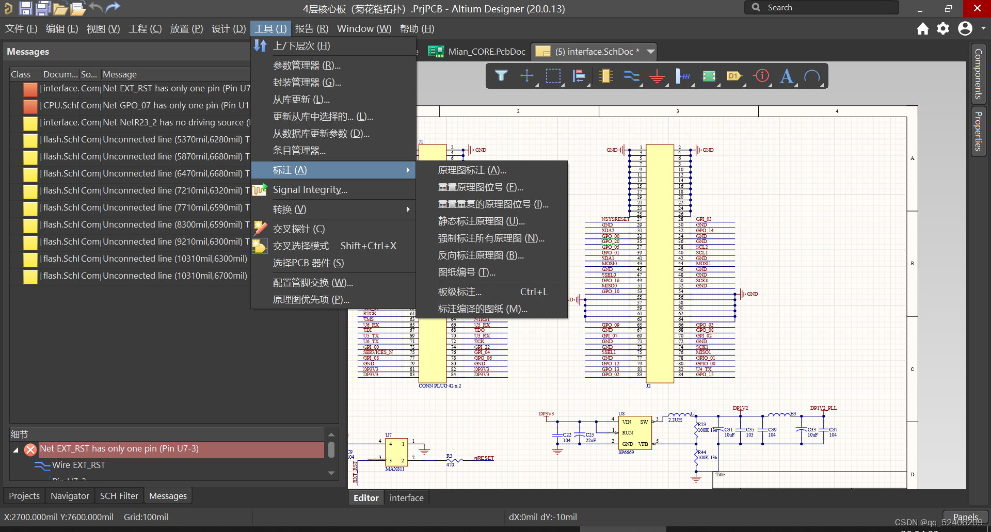
Task: Open Altium Designer settings gear
Action: (943, 29)
